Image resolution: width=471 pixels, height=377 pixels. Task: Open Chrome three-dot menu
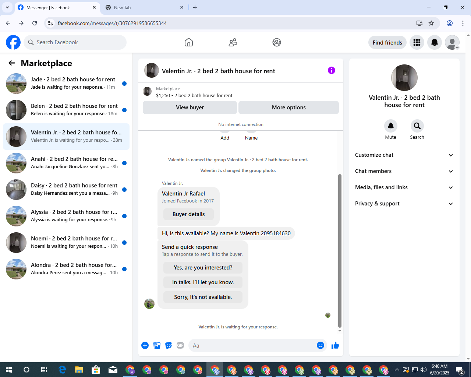click(x=463, y=23)
